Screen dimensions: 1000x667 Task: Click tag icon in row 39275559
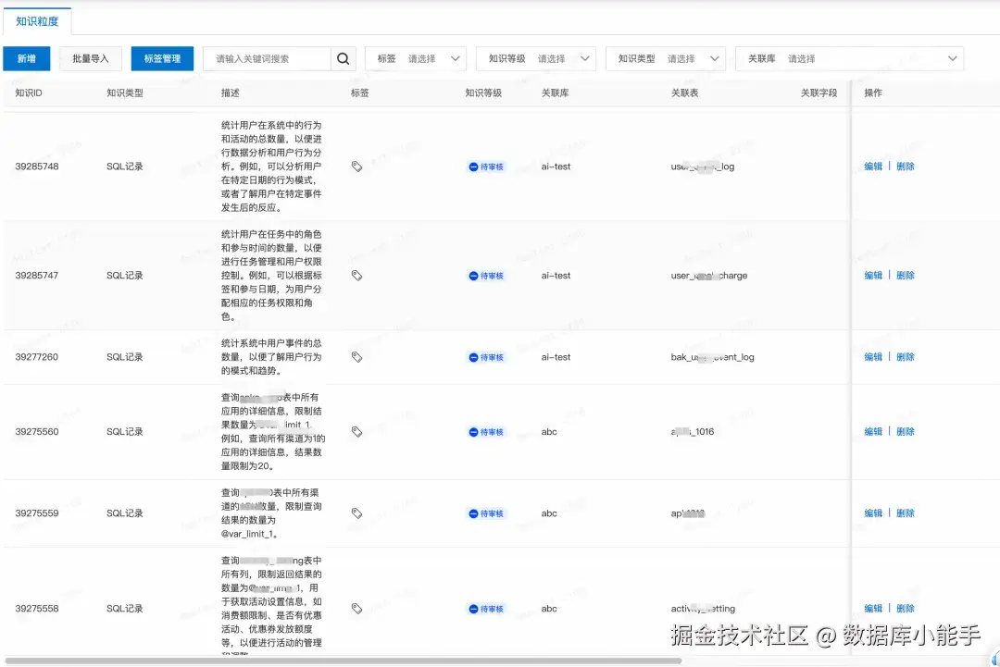pos(357,513)
